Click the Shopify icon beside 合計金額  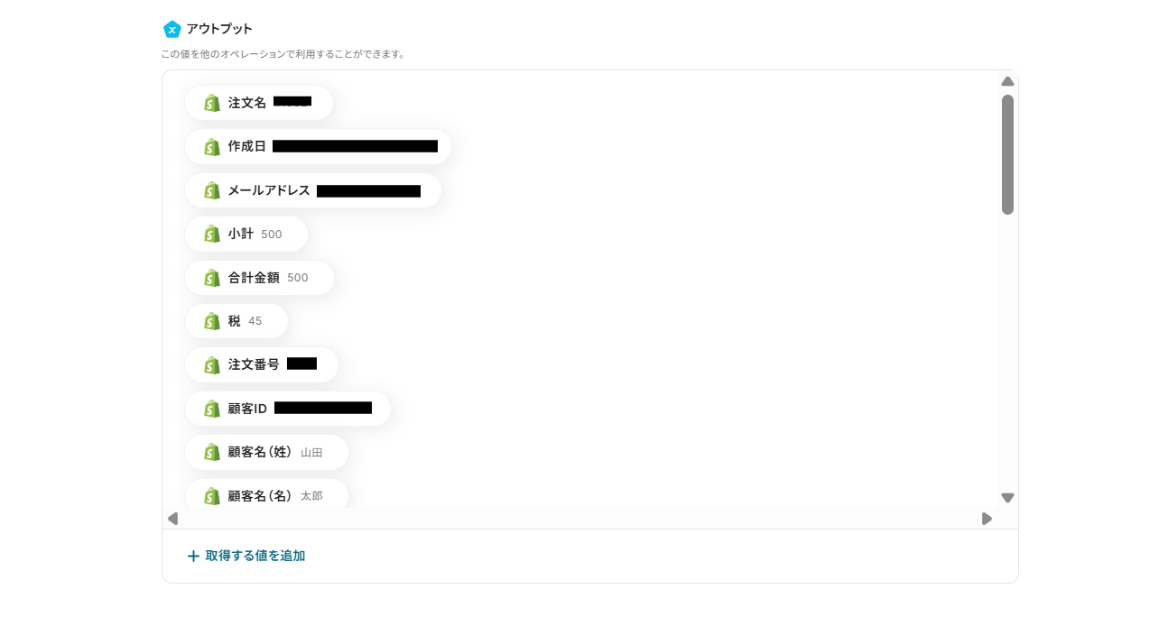(x=212, y=278)
